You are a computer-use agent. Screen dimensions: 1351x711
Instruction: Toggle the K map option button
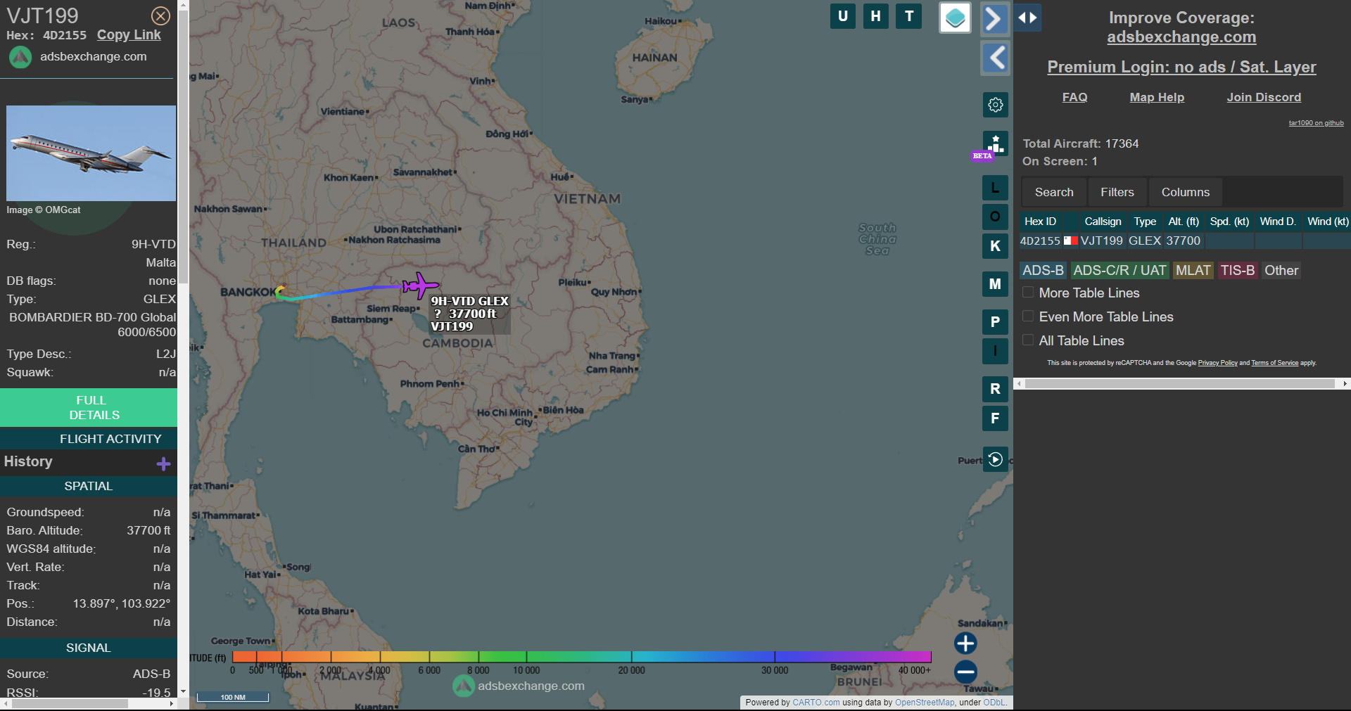[x=995, y=246]
